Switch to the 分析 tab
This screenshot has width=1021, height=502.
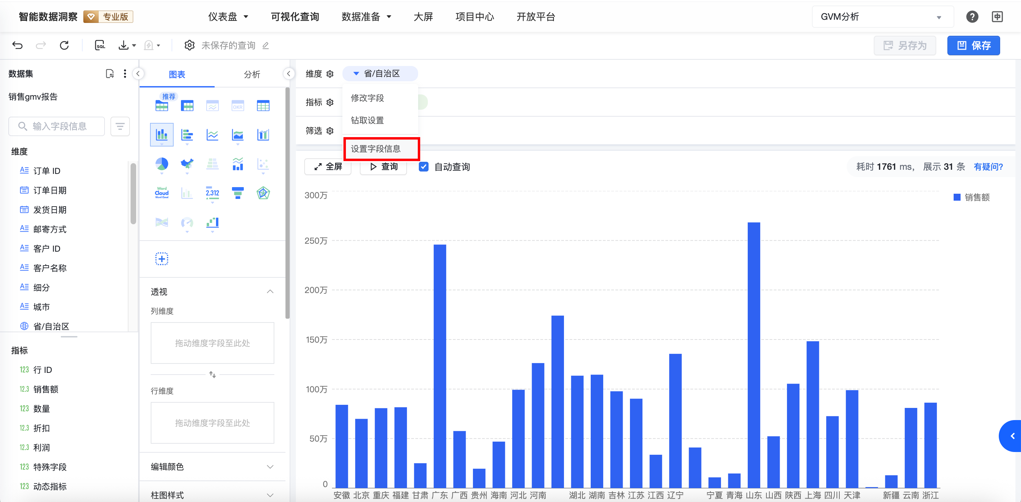pyautogui.click(x=252, y=75)
